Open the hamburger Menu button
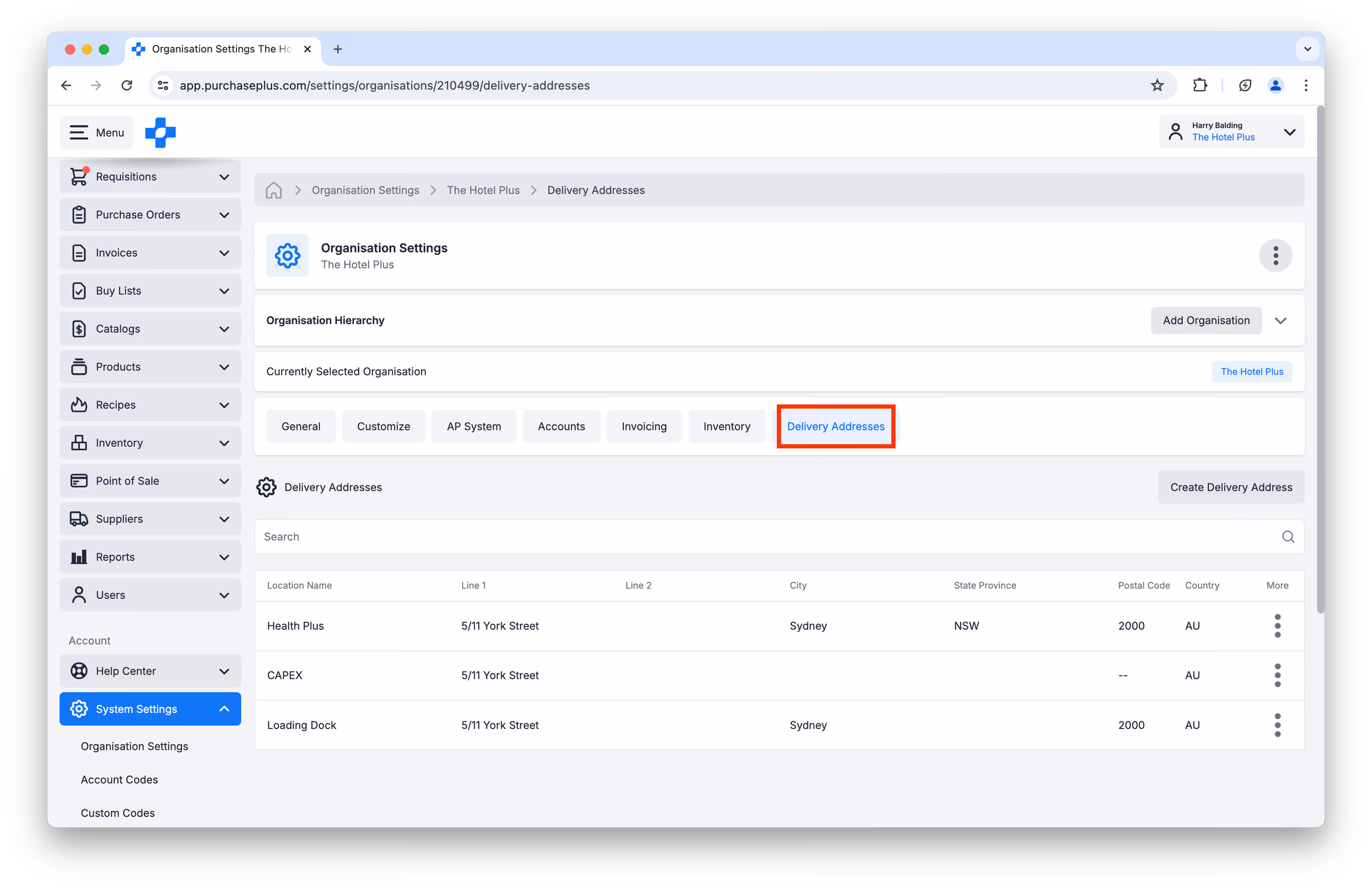Screen dimensions: 1372x890 (x=96, y=132)
